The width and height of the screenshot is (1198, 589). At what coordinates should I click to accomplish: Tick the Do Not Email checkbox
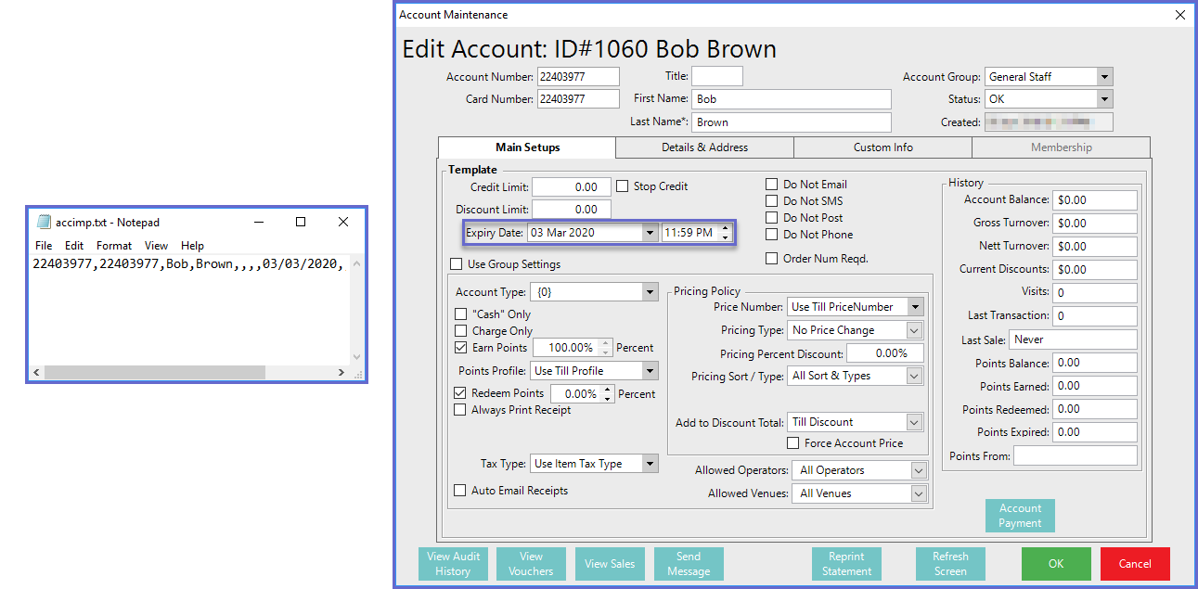[772, 185]
